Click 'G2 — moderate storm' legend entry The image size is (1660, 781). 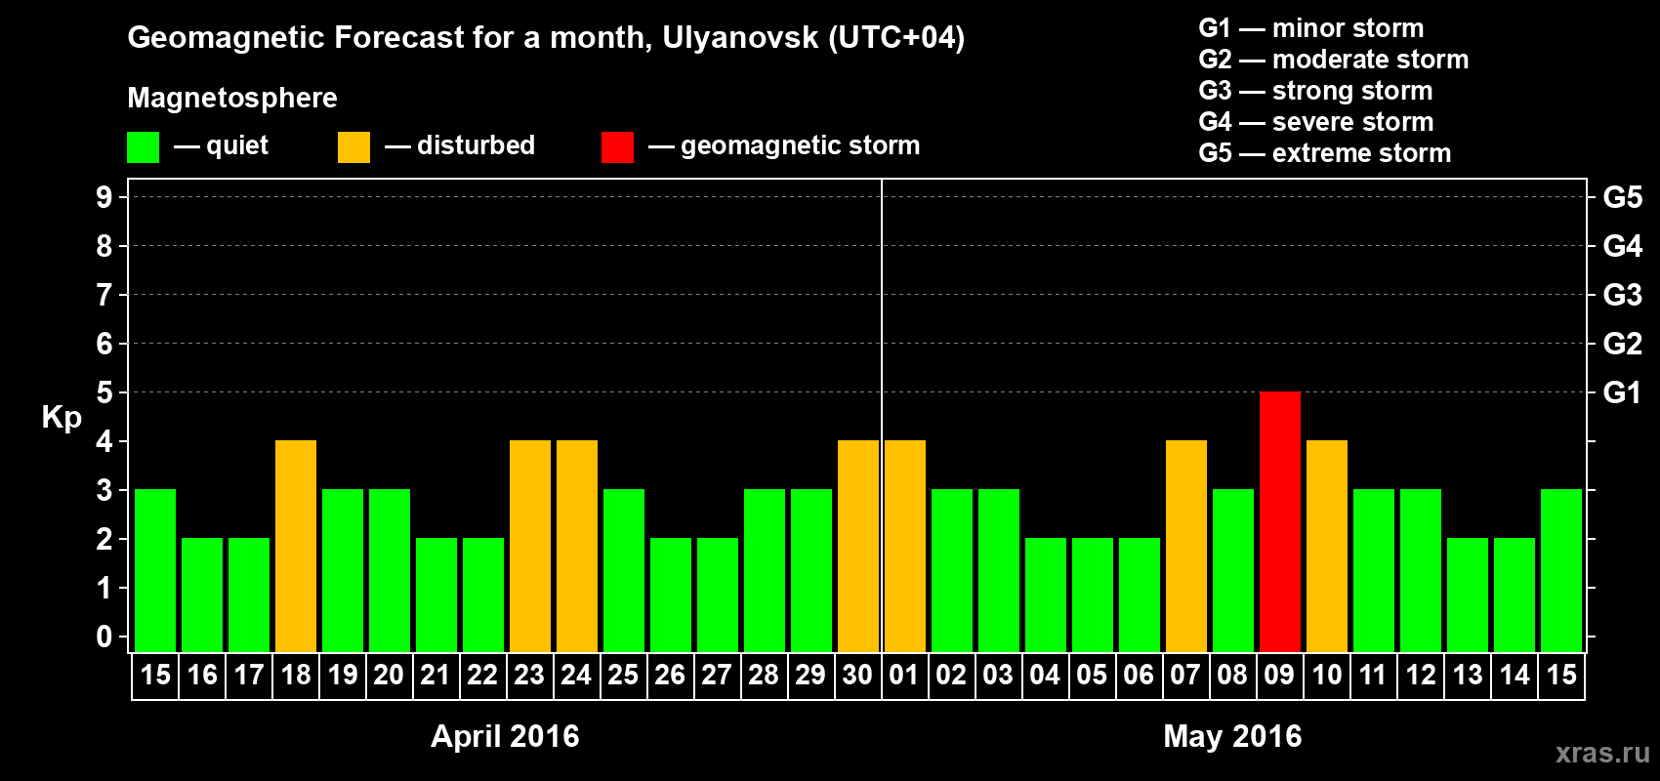(x=1334, y=60)
